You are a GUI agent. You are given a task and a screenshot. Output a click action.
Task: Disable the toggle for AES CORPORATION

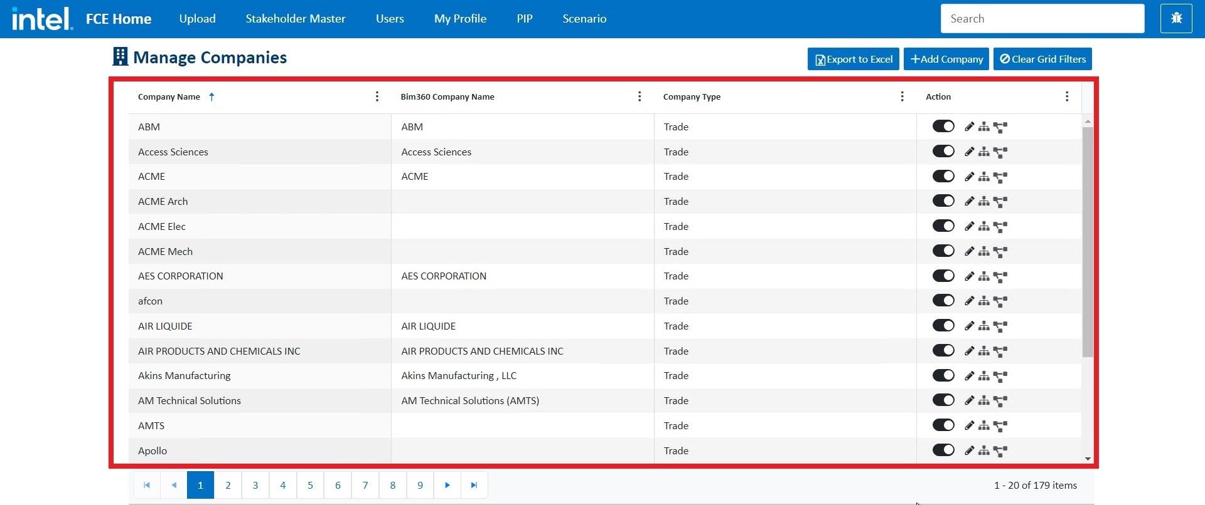[943, 276]
